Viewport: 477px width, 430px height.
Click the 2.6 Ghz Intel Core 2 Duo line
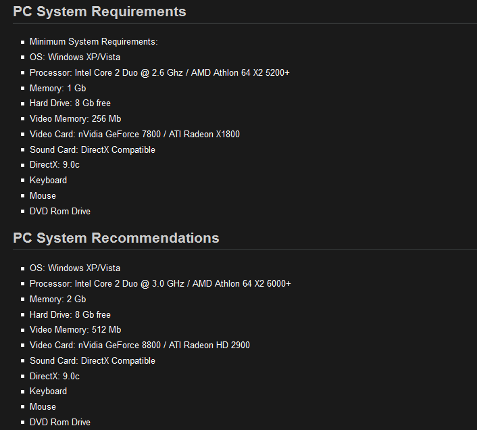click(x=159, y=72)
